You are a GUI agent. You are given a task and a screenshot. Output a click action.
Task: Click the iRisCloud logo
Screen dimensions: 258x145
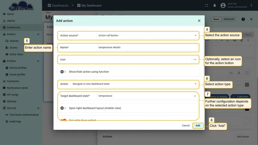pos(21,6)
